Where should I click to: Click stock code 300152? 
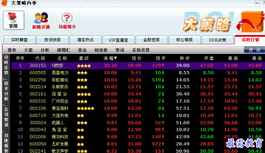(x=38, y=65)
